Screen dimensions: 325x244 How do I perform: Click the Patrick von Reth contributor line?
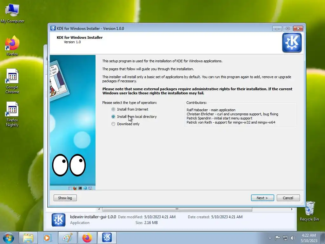click(231, 122)
